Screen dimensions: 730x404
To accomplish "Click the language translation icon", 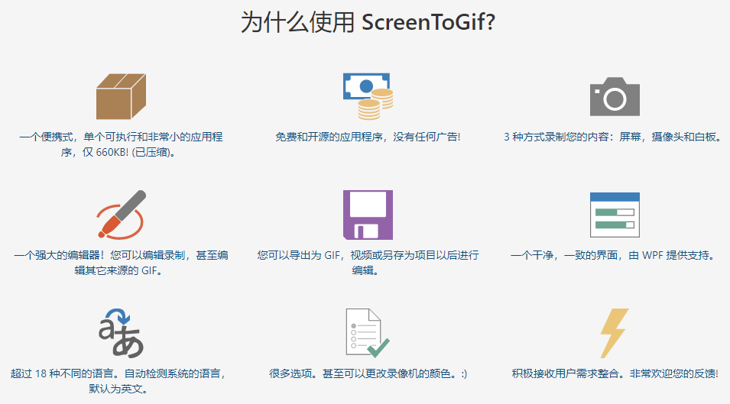I will [121, 333].
